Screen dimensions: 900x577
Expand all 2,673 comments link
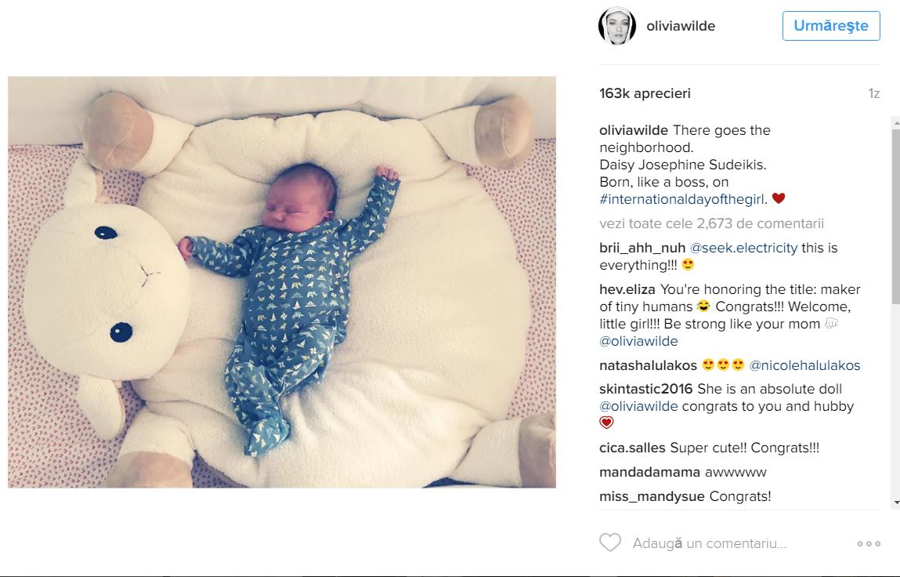[712, 223]
